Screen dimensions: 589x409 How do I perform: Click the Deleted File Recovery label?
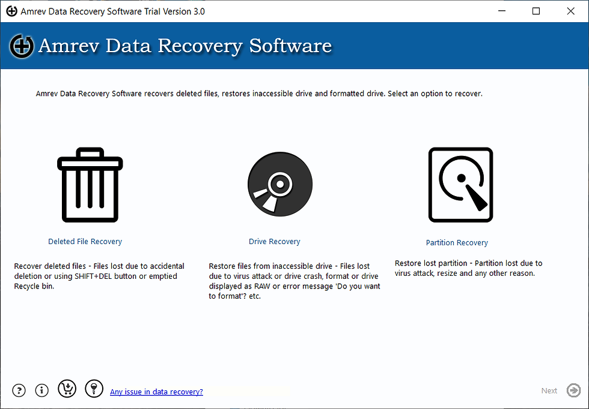coord(85,242)
